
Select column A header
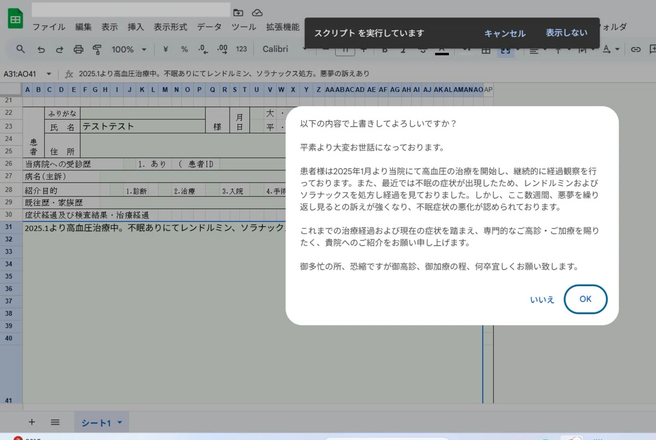click(x=27, y=90)
